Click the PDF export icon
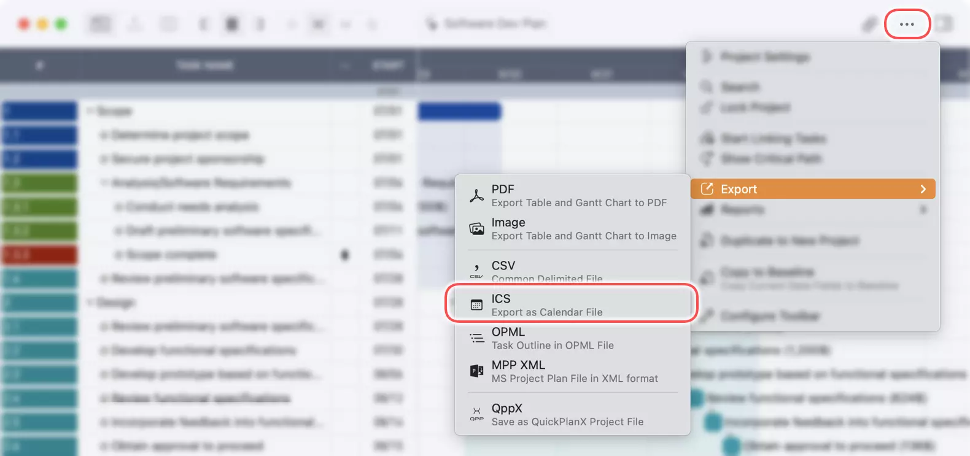 point(476,196)
